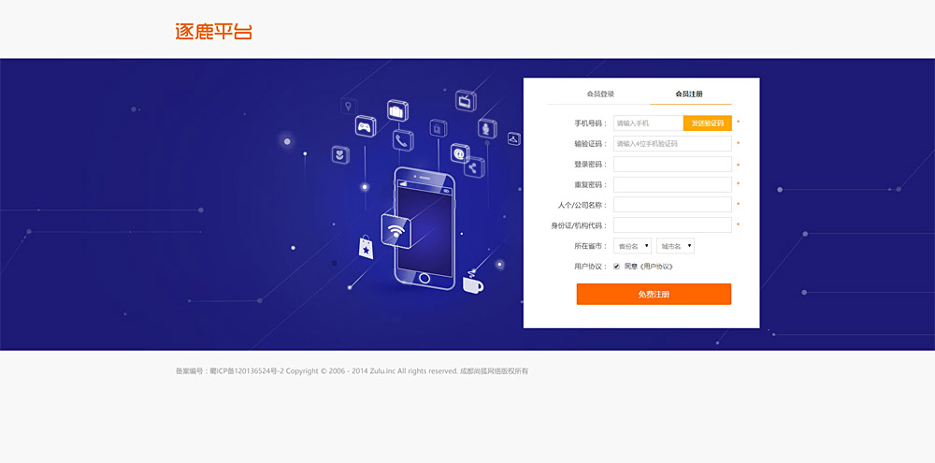Image resolution: width=935 pixels, height=463 pixels.
Task: Open the 省份名 province dropdown
Action: point(632,246)
